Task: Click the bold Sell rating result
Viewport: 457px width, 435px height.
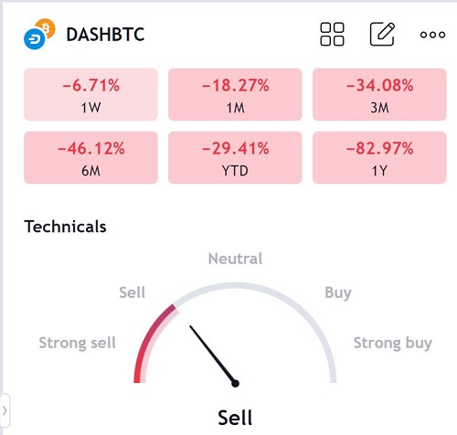Action: [235, 418]
